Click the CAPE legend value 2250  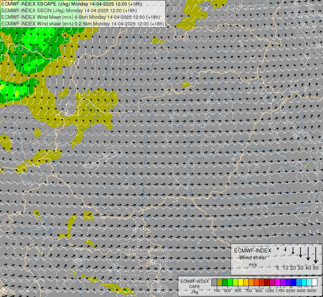tap(291, 291)
